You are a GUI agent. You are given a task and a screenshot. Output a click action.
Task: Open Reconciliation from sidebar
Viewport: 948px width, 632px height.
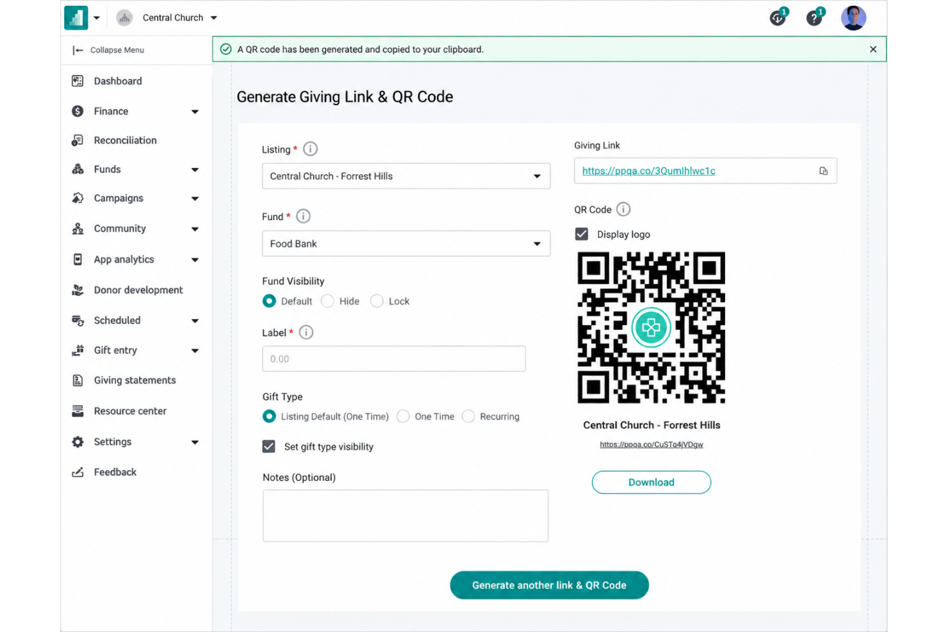125,140
